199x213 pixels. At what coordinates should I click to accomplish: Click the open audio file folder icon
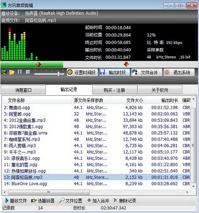[x=12, y=72]
